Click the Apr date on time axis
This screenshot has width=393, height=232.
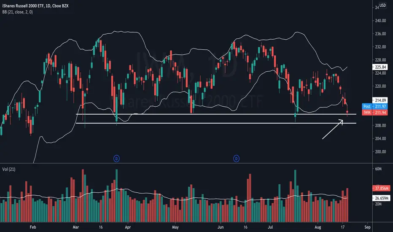click(128, 227)
